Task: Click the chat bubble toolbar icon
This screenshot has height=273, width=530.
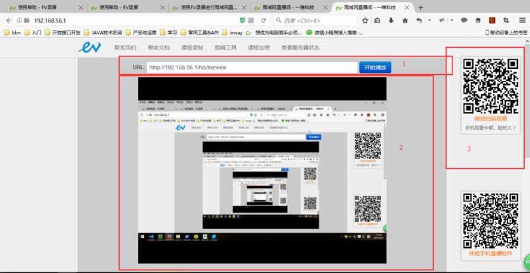Action: [x=464, y=21]
